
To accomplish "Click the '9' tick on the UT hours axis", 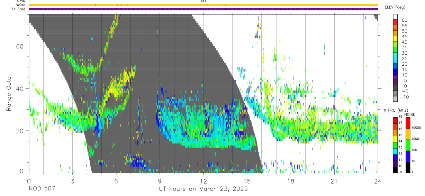I will point(160,181).
